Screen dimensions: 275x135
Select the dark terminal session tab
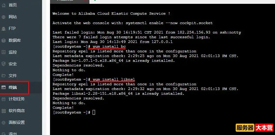(70, 1)
